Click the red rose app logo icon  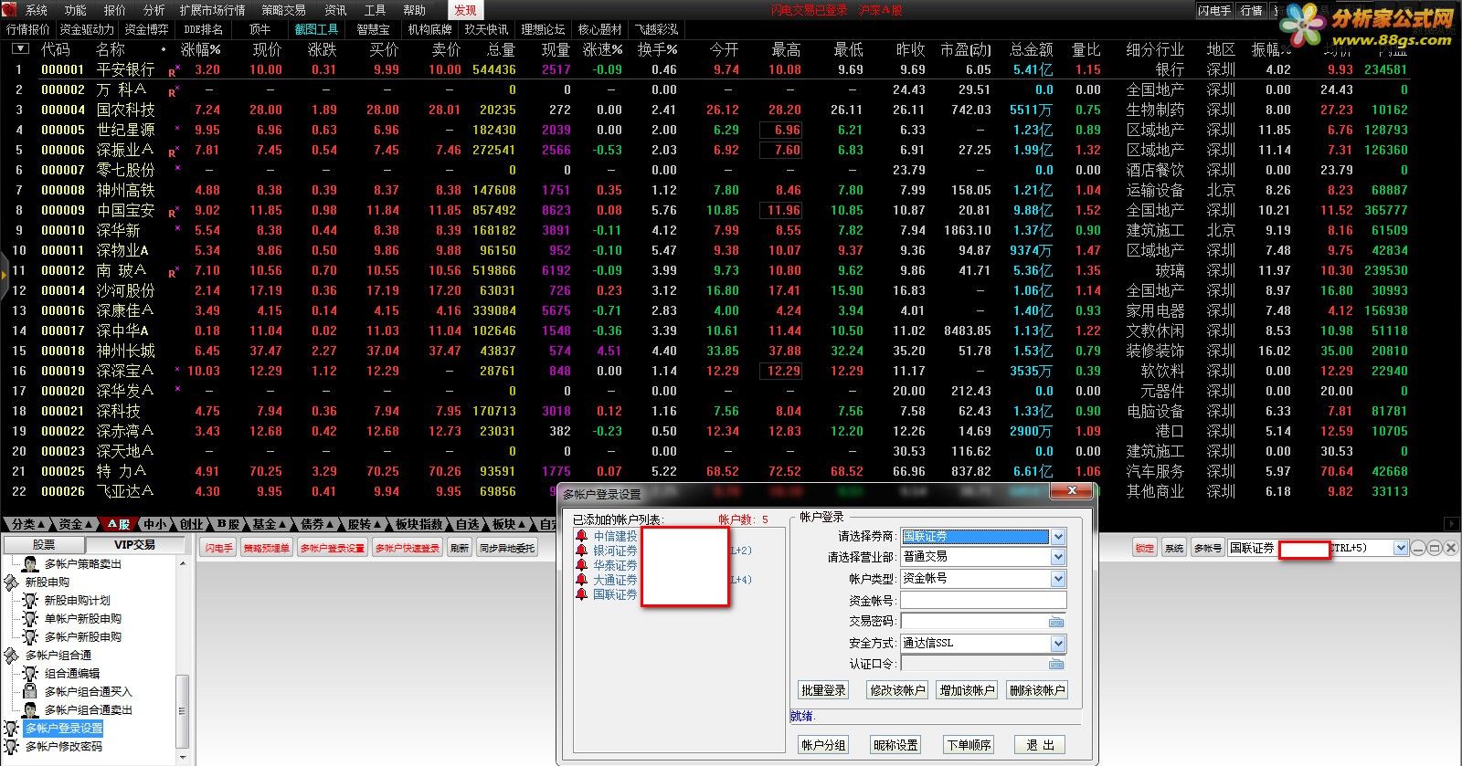click(9, 10)
